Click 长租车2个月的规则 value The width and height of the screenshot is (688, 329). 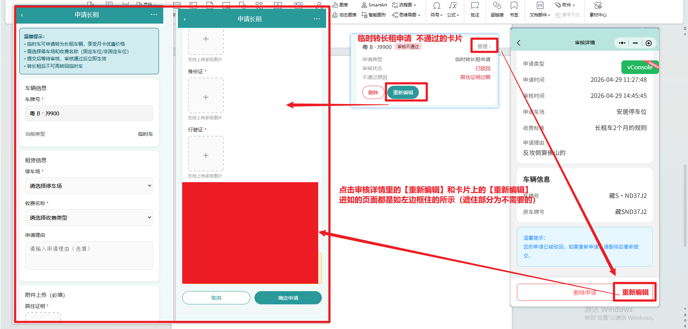coord(621,128)
